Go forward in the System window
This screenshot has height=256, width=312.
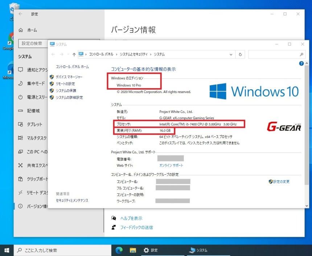coord(61,54)
